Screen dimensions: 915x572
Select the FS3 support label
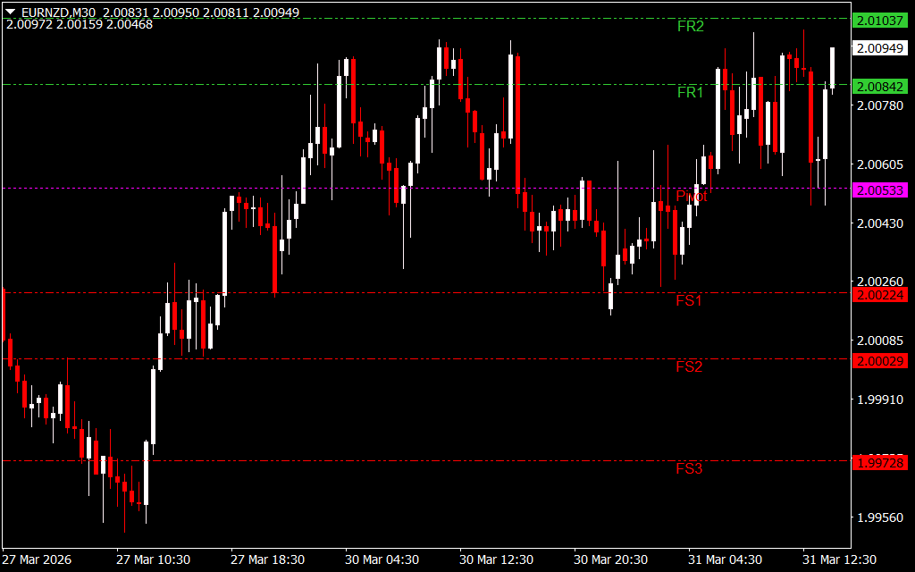pos(689,468)
